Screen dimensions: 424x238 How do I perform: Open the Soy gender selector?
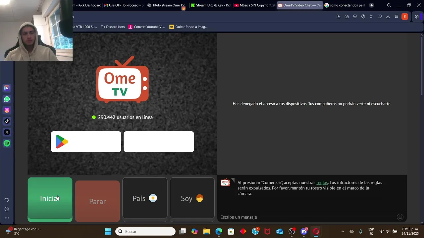192,198
